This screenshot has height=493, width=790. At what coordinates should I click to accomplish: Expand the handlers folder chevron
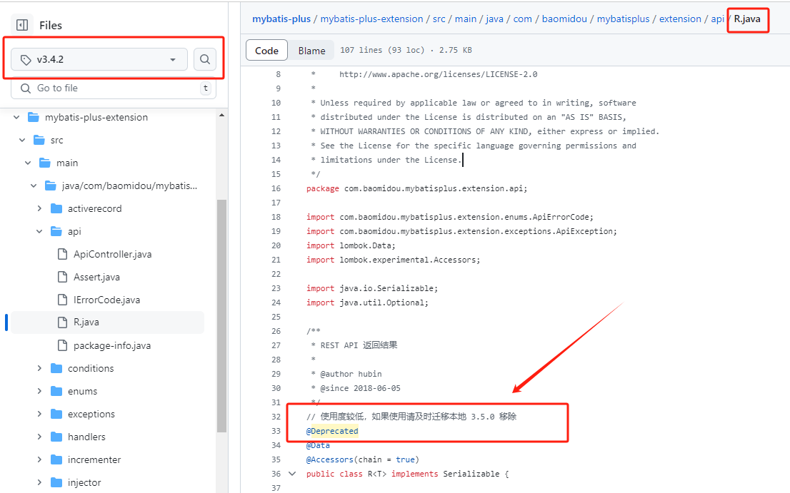pyautogui.click(x=39, y=437)
